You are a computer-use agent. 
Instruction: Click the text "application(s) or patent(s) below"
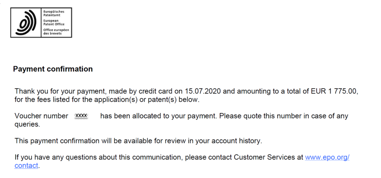(x=146, y=100)
